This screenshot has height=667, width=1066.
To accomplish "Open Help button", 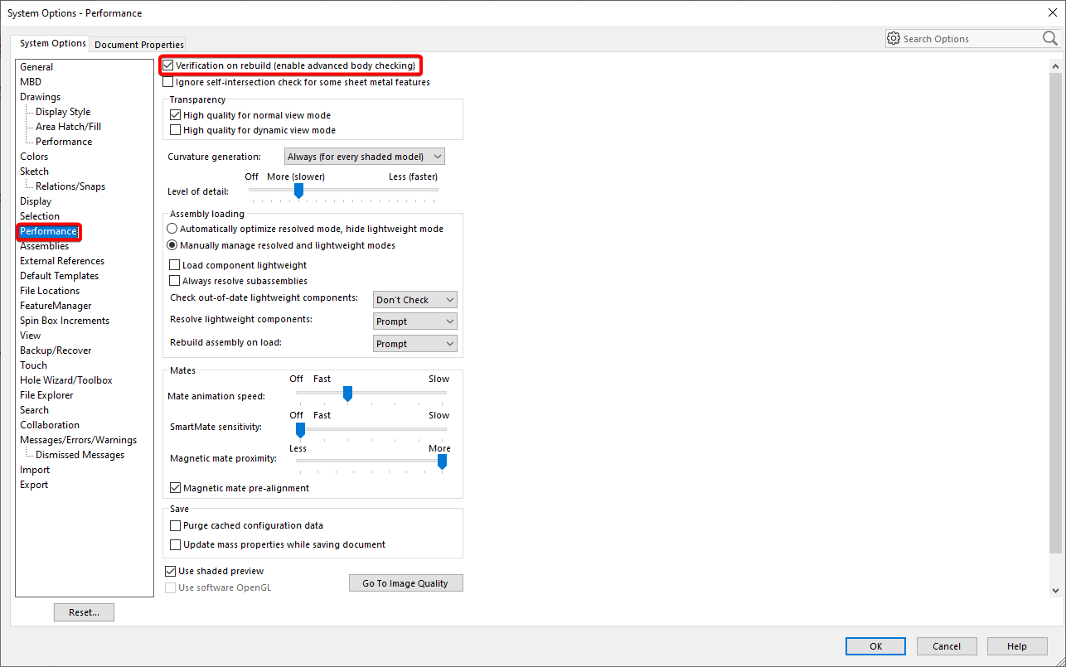I will [1017, 646].
